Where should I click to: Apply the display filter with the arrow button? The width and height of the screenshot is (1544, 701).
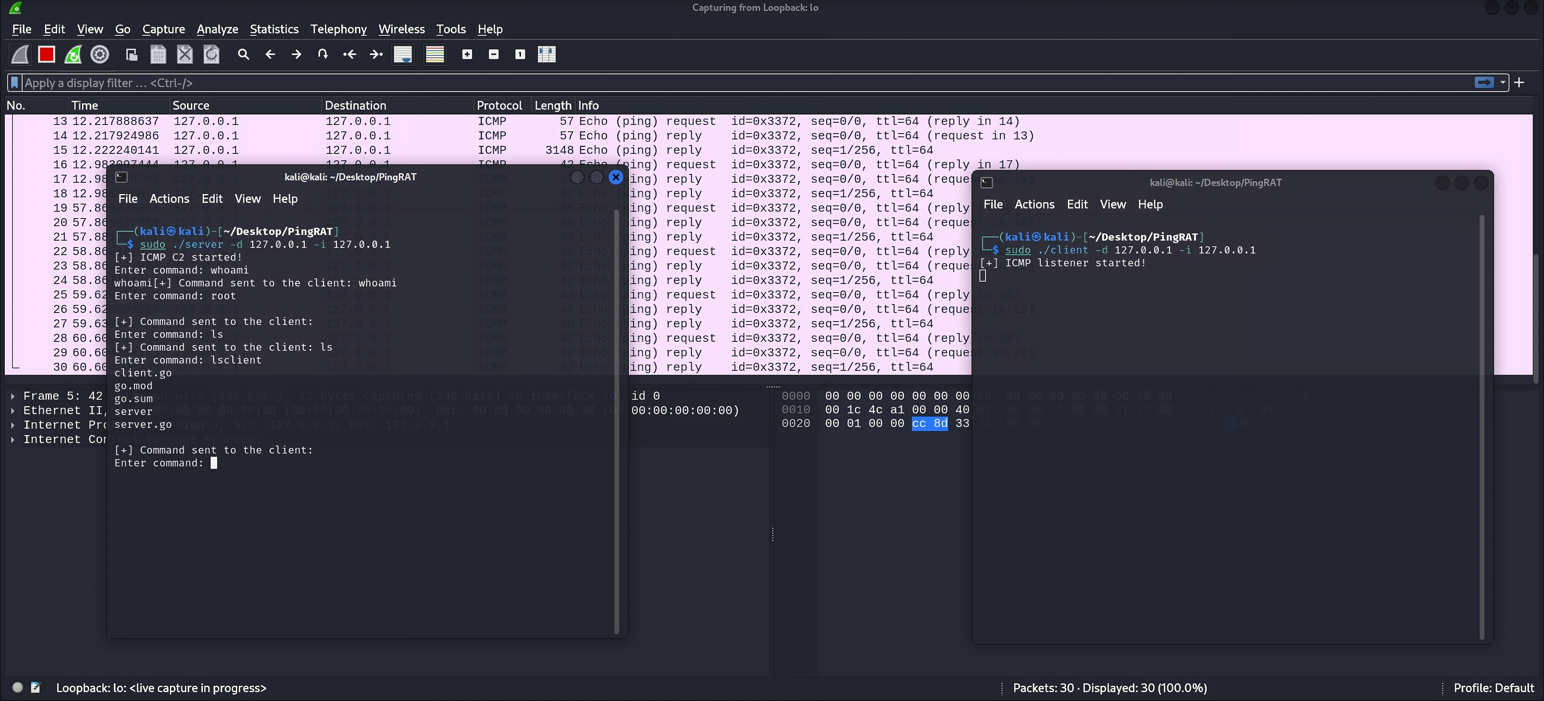[1484, 82]
